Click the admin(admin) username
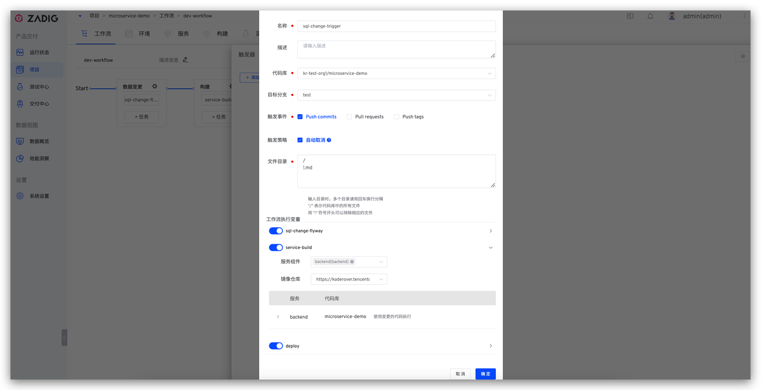The height and width of the screenshot is (390, 761). click(702, 16)
